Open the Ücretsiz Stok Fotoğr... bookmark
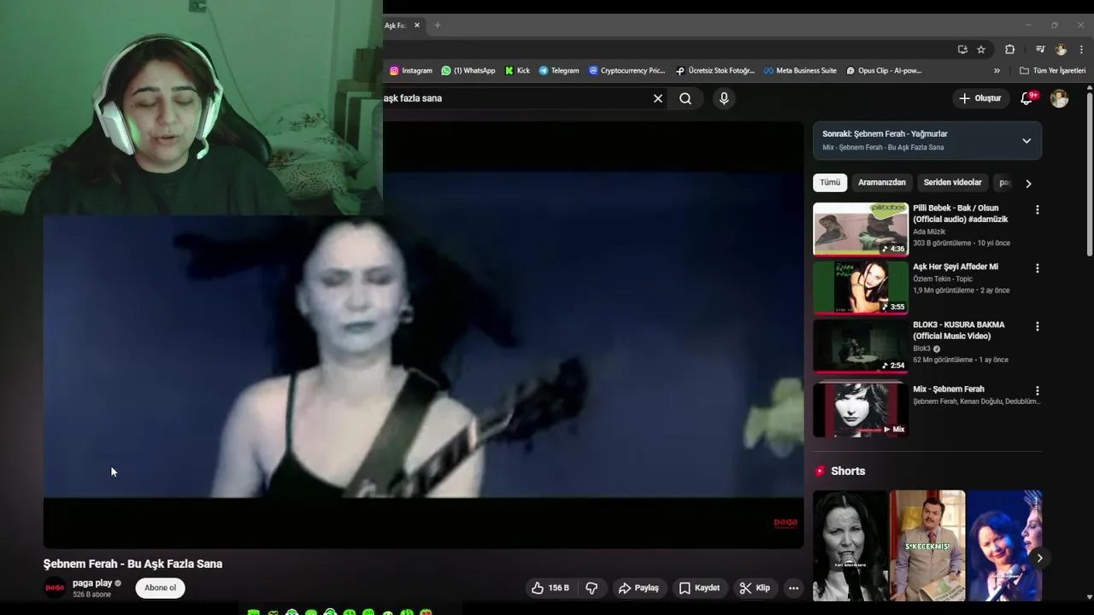1094x615 pixels. 715,71
